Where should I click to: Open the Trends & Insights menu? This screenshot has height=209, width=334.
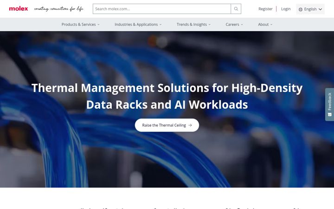tap(193, 25)
